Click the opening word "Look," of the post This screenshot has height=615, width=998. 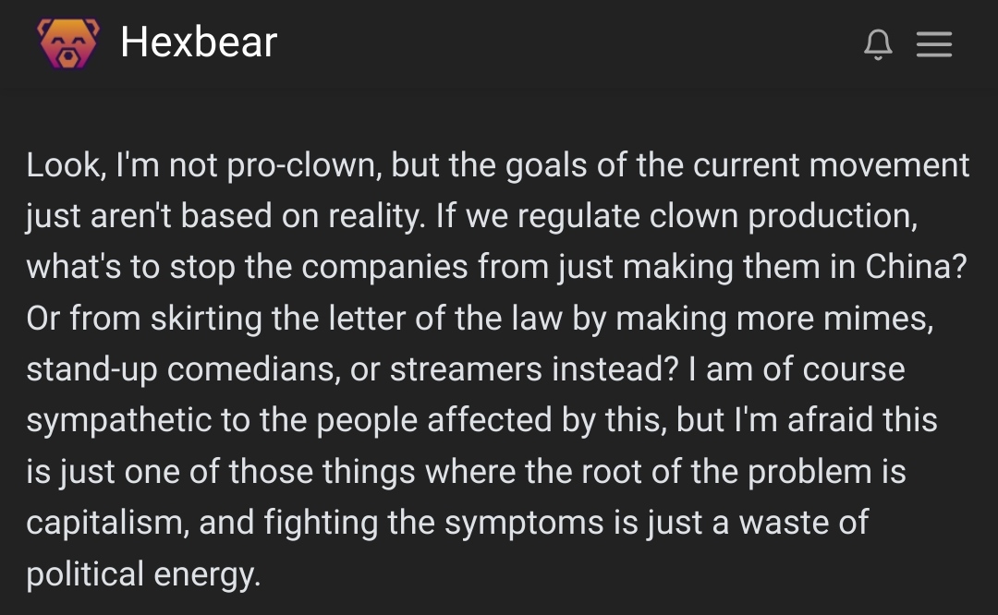(67, 165)
